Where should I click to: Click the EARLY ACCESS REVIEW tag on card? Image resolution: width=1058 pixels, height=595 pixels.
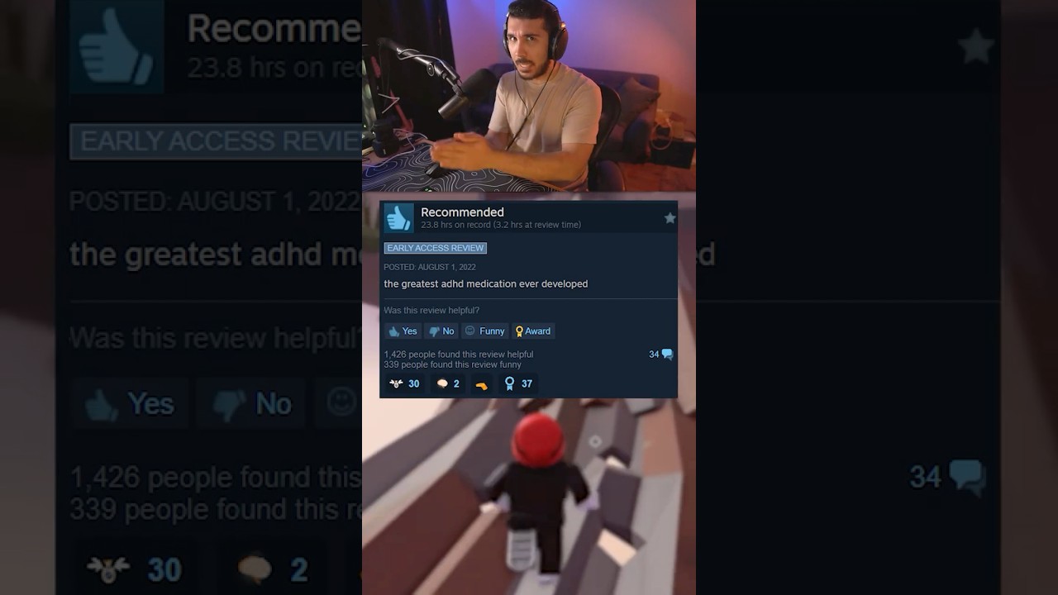coord(435,248)
